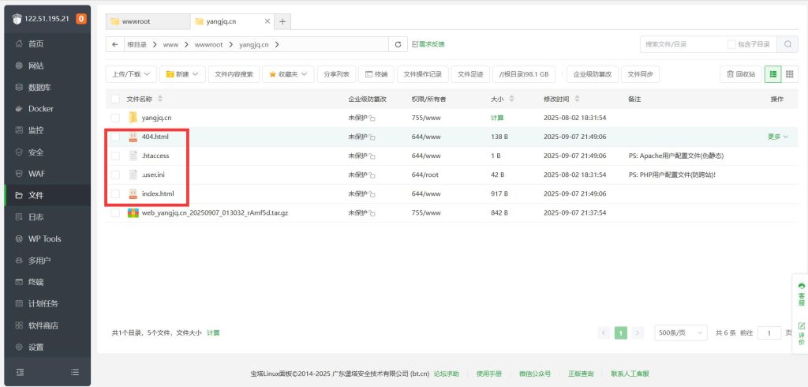
Task: Click the 设置 settings gear icon
Action: 19,348
